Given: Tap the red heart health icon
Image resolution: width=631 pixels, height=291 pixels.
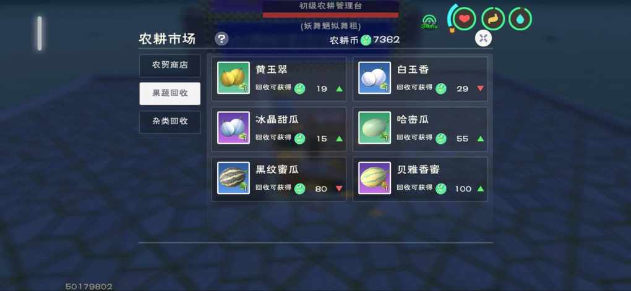Looking at the screenshot, I should coord(465,19).
